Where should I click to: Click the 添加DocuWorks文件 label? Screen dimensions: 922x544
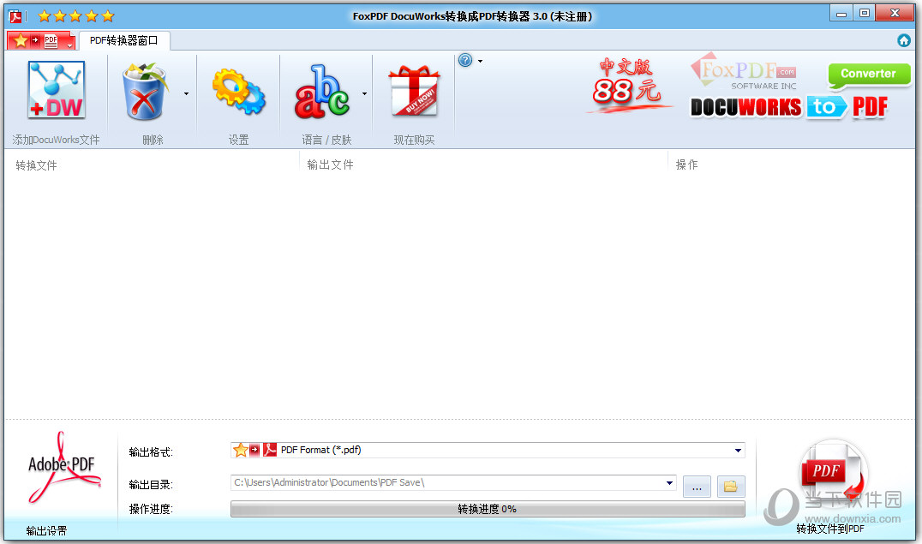56,140
